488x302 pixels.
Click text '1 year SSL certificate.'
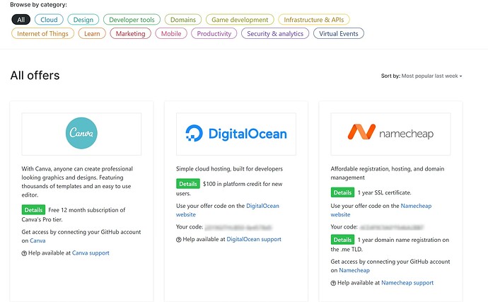coord(384,192)
